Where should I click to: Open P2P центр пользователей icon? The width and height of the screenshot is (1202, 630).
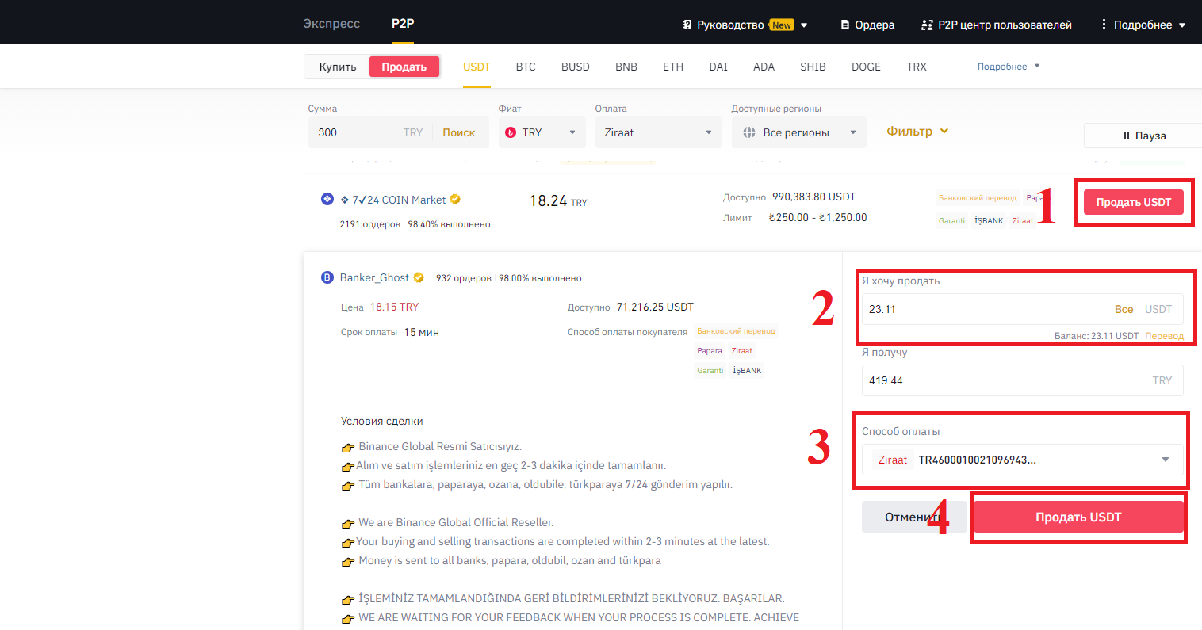(x=927, y=25)
